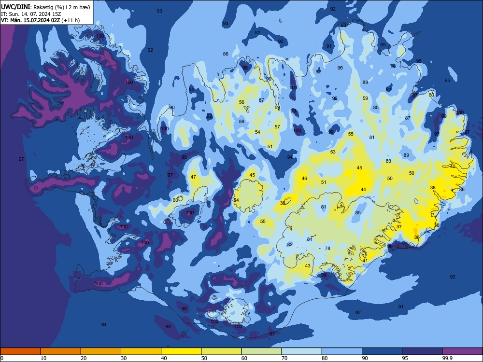483x362 pixels.
Task: Click the purple 99.9 legend swatch
Action: [x=462, y=351]
